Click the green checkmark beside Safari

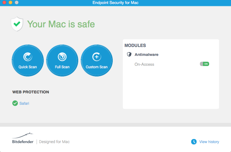coord(15,103)
